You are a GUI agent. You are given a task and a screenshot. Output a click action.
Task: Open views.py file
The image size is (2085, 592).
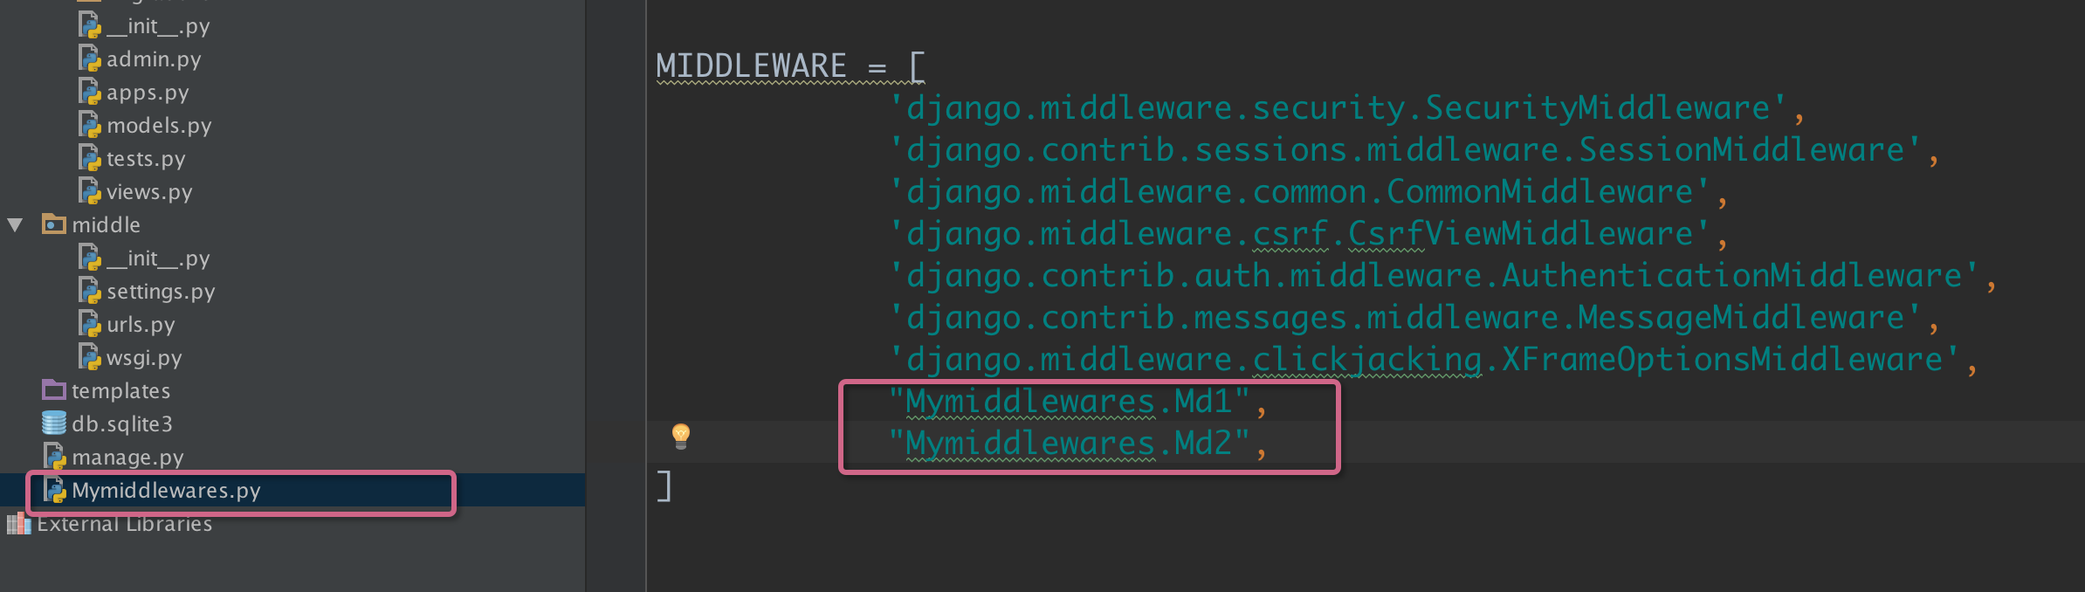[x=149, y=192]
